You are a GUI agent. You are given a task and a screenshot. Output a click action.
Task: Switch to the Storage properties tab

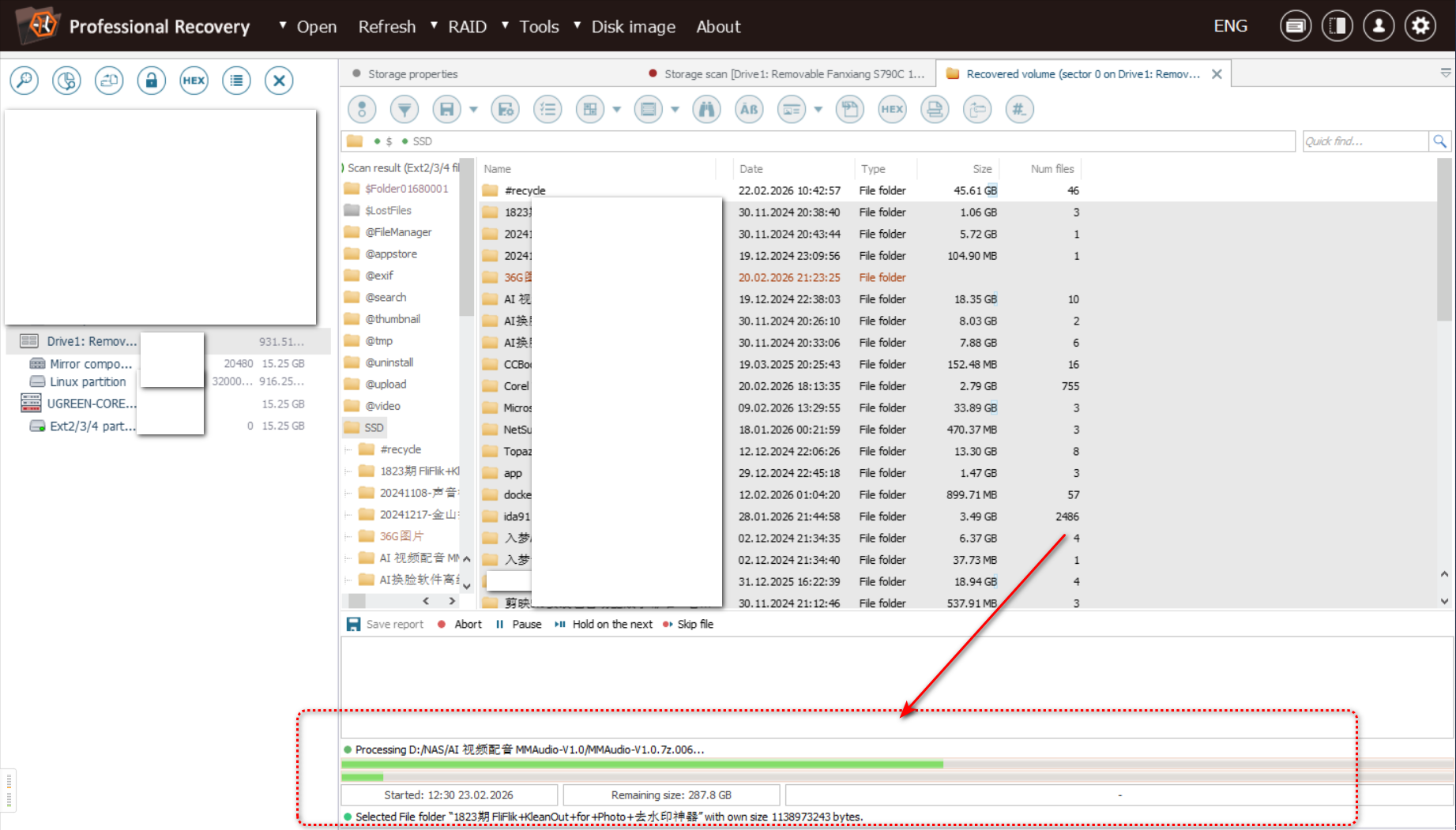tap(412, 74)
